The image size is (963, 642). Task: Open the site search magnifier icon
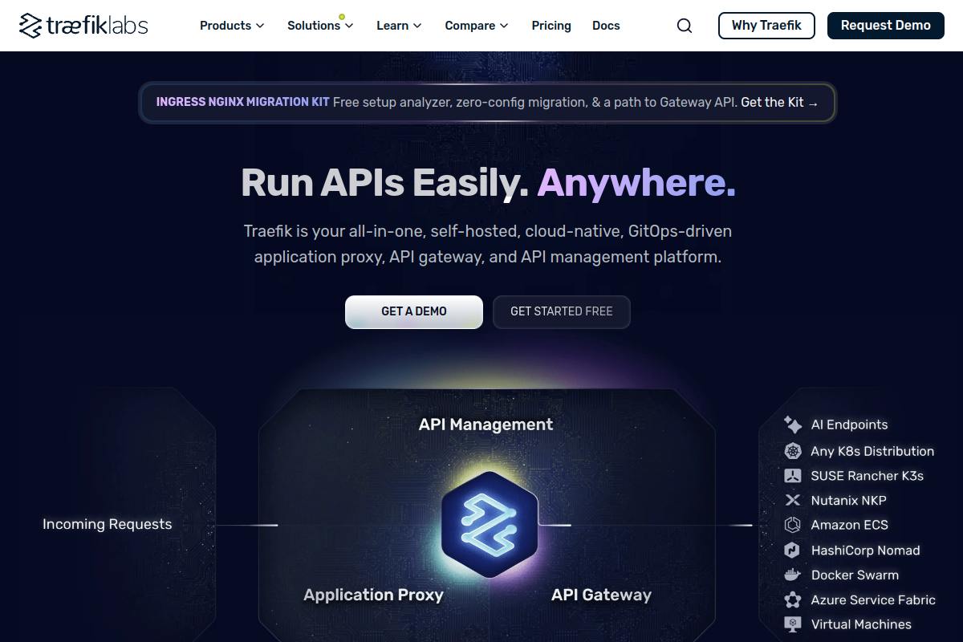click(x=685, y=26)
